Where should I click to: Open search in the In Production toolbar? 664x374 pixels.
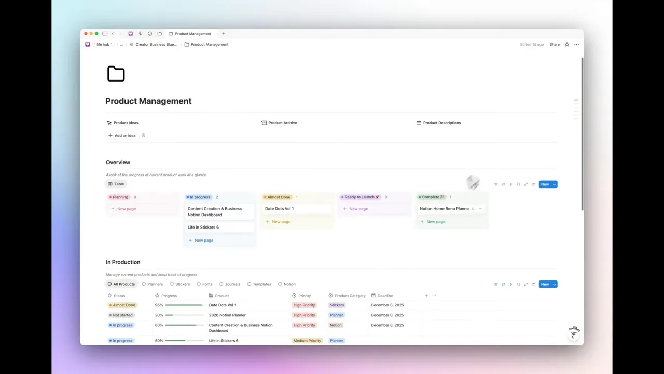[518, 284]
